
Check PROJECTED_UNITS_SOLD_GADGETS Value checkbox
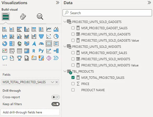pos(73,41)
